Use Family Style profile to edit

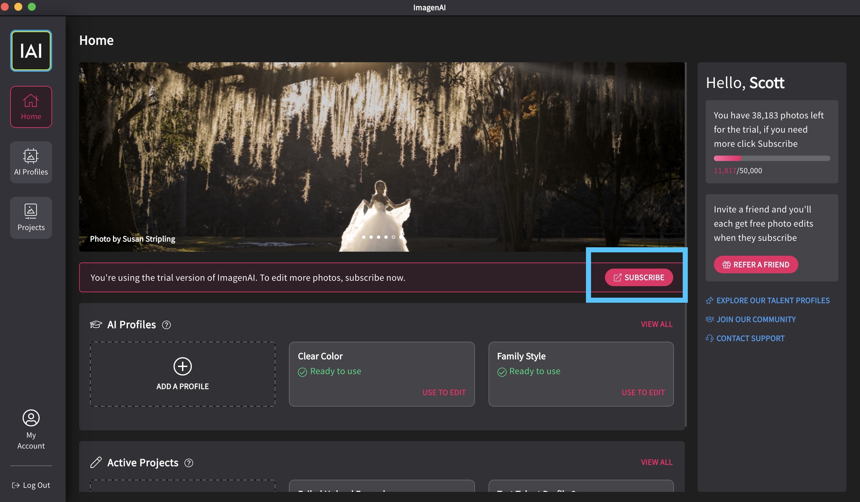pos(643,392)
